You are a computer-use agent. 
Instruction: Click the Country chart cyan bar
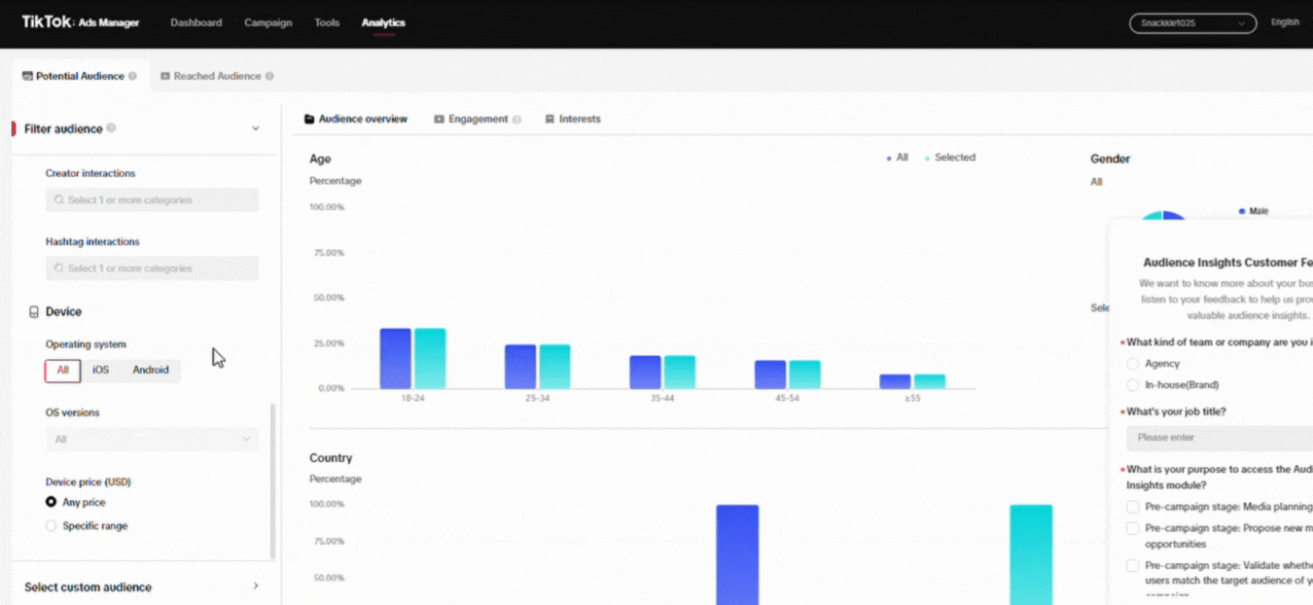[1031, 554]
